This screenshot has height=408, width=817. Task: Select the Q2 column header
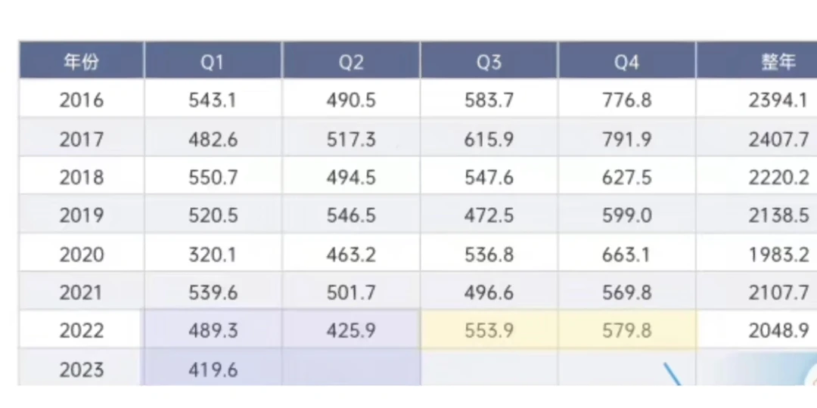point(351,60)
